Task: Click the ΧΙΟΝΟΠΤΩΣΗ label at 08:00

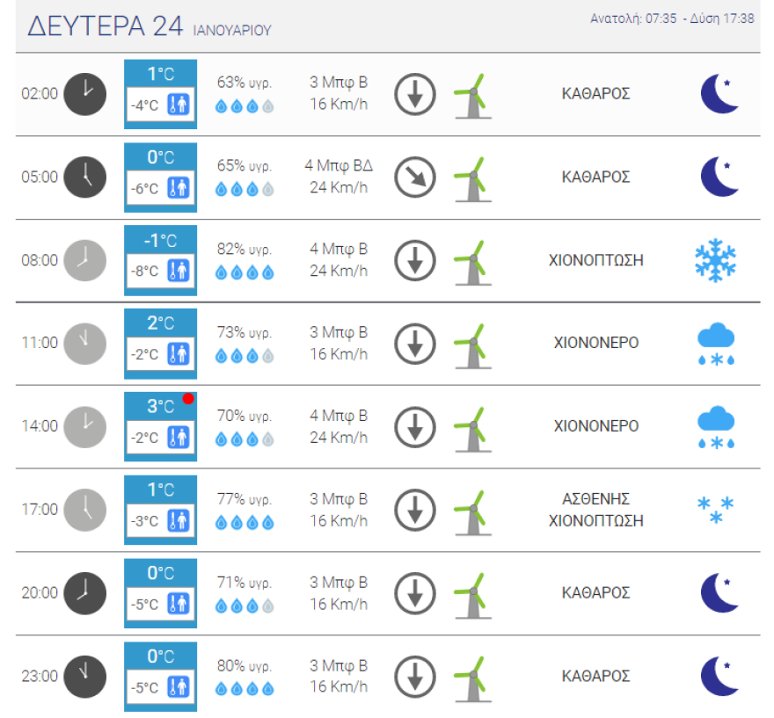Action: pyautogui.click(x=595, y=260)
